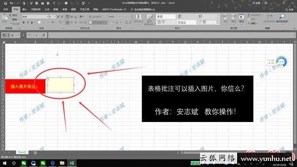Switch to the 公式 (Formulas) ribbon tab
Image resolution: width=297 pixels, height=167 pixels.
click(x=47, y=9)
